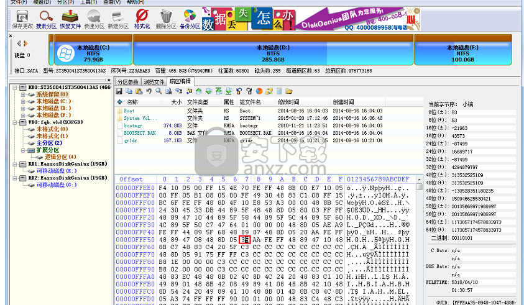This screenshot has height=305, width=524.
Task: Click the up-arrow parent folder icon beside 名称
Action: tap(119, 102)
